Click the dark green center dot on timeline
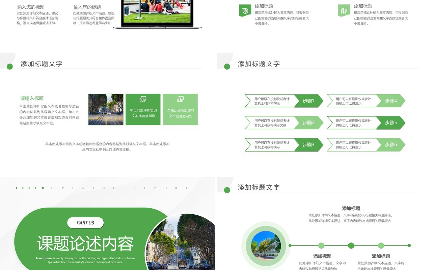This screenshot has height=270, width=432. pos(351,245)
